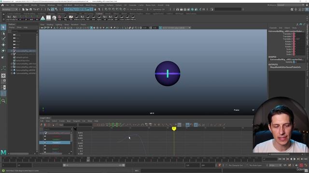309x173 pixels.
Task: Click the grey sphere shelf icon
Action: (x=54, y=18)
